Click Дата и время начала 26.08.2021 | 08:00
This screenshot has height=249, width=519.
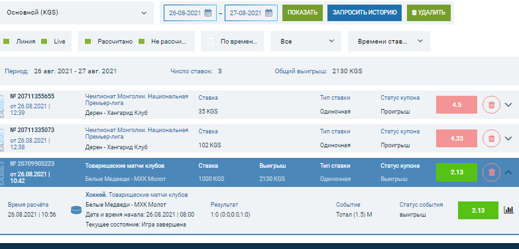coord(140,215)
